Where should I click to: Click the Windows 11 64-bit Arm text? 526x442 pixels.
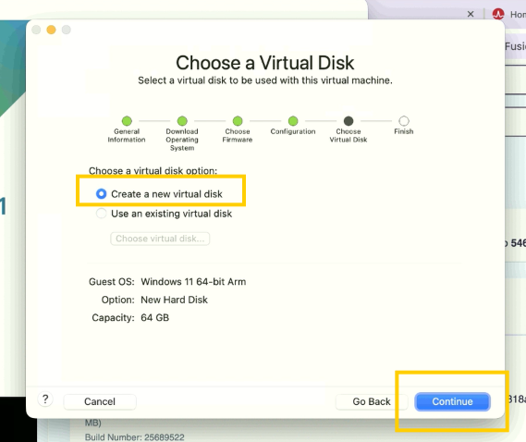pyautogui.click(x=193, y=282)
